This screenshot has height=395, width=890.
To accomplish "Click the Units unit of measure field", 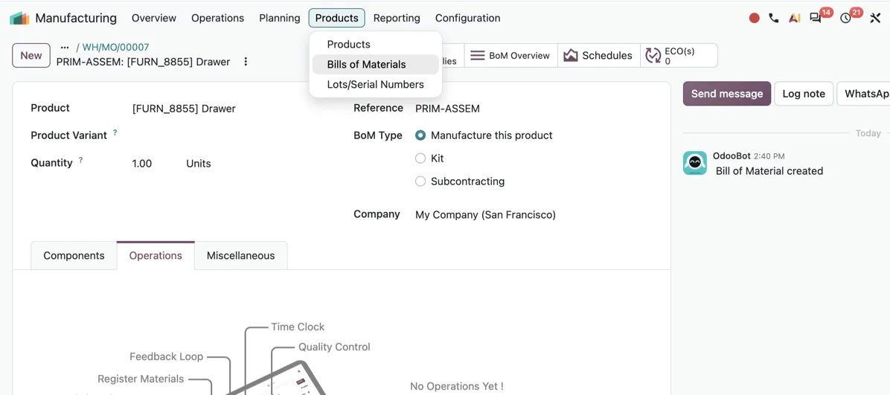I will pos(199,164).
